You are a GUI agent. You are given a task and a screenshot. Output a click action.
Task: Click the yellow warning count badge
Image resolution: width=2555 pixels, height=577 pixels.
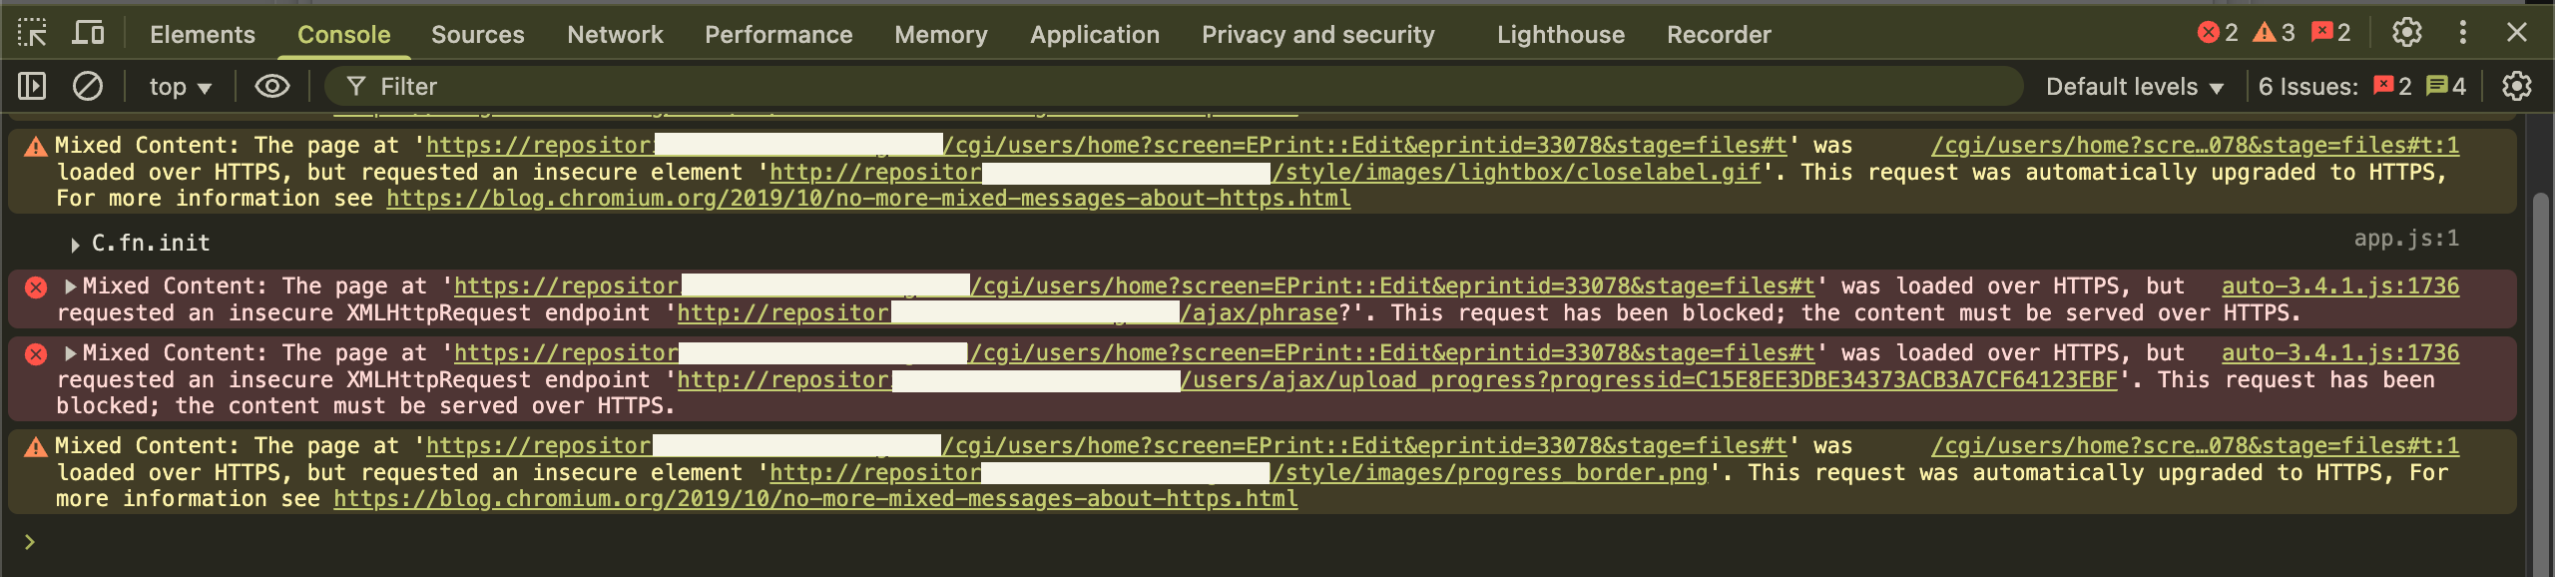2274,33
